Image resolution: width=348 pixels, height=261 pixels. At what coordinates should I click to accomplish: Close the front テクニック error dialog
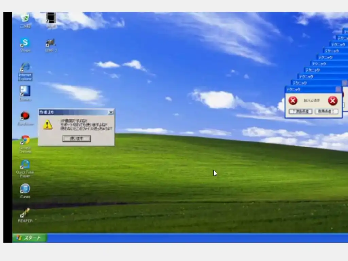pos(338,89)
